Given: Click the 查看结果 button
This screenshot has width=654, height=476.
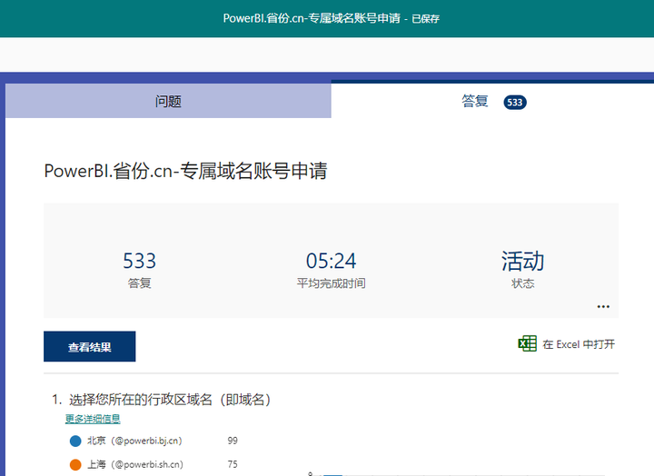Looking at the screenshot, I should 90,346.
